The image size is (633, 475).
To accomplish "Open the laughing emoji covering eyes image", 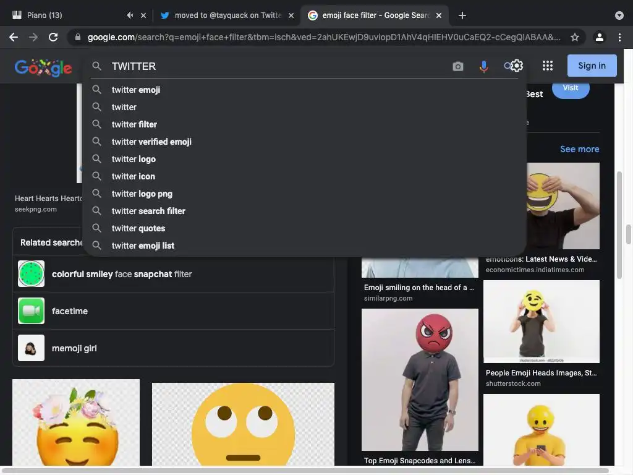I will click(563, 206).
